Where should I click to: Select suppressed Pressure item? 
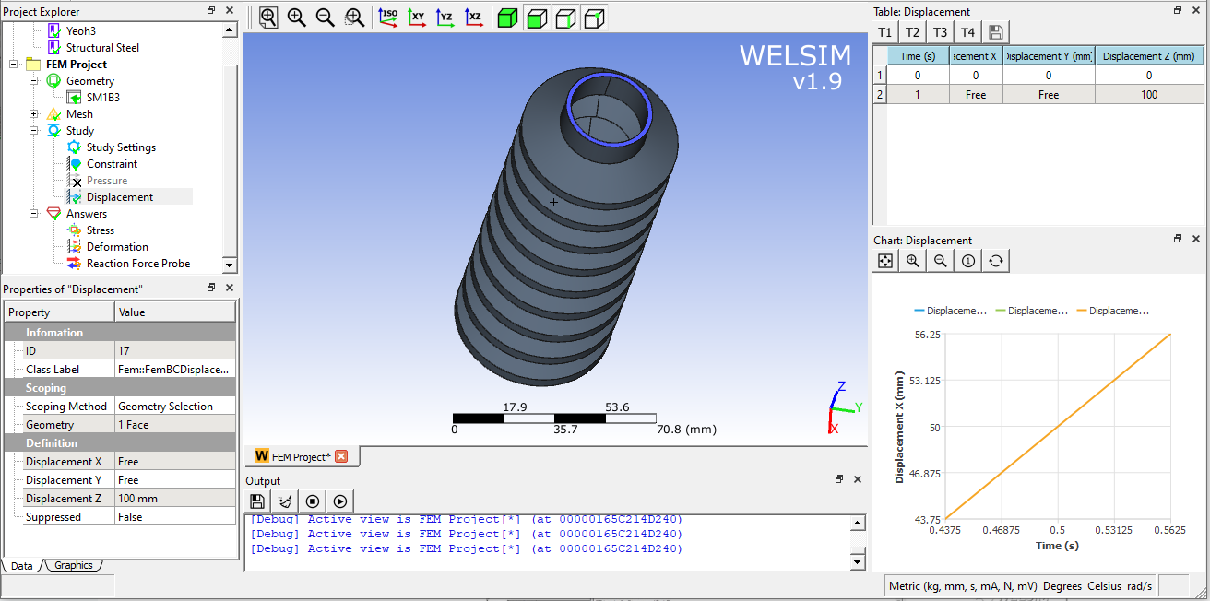pyautogui.click(x=107, y=181)
